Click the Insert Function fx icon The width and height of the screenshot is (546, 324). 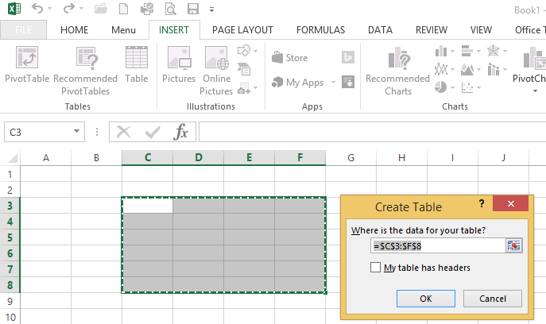(x=180, y=132)
